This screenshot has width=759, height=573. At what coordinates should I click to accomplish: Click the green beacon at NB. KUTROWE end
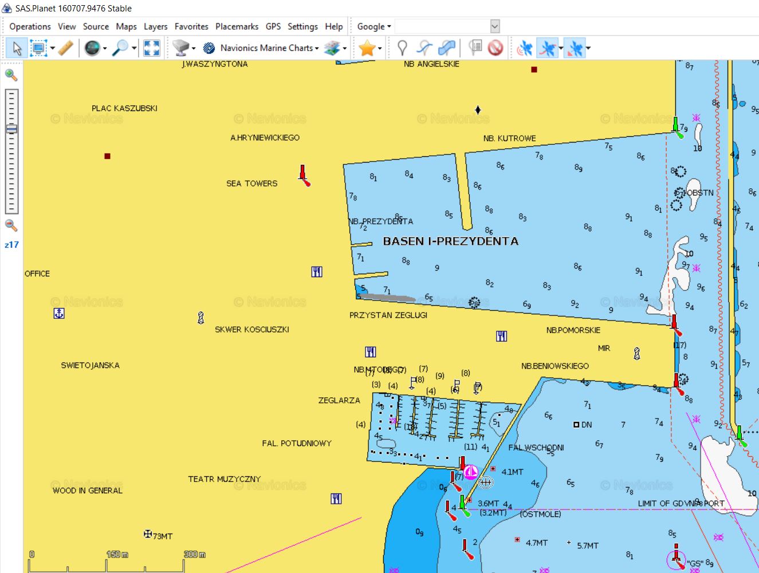point(677,128)
